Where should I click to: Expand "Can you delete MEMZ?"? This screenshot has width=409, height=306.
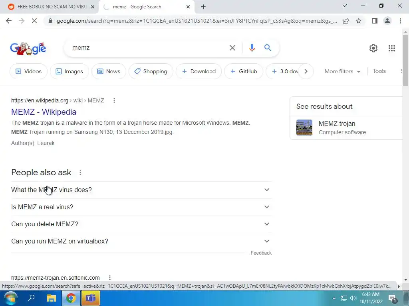click(141, 224)
